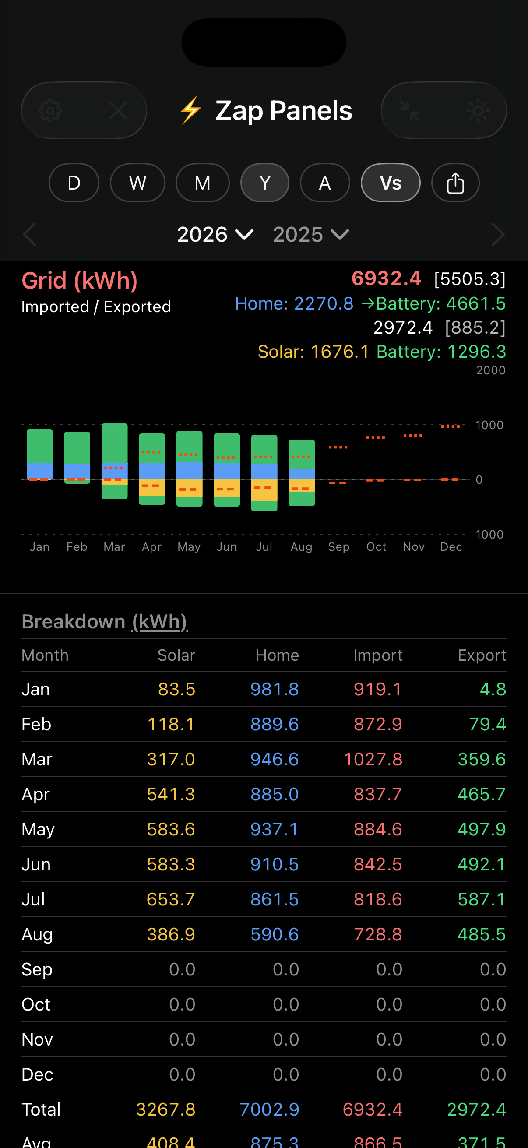Select the Sep row label
This screenshot has width=528, height=1148.
click(x=37, y=970)
